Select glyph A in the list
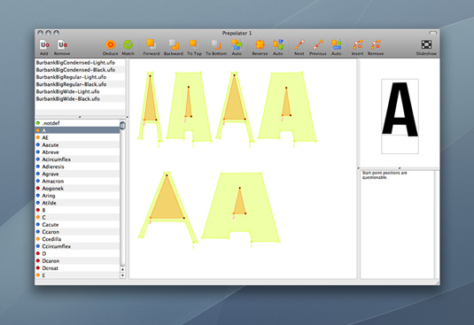Image resolution: width=474 pixels, height=325 pixels. 77,130
